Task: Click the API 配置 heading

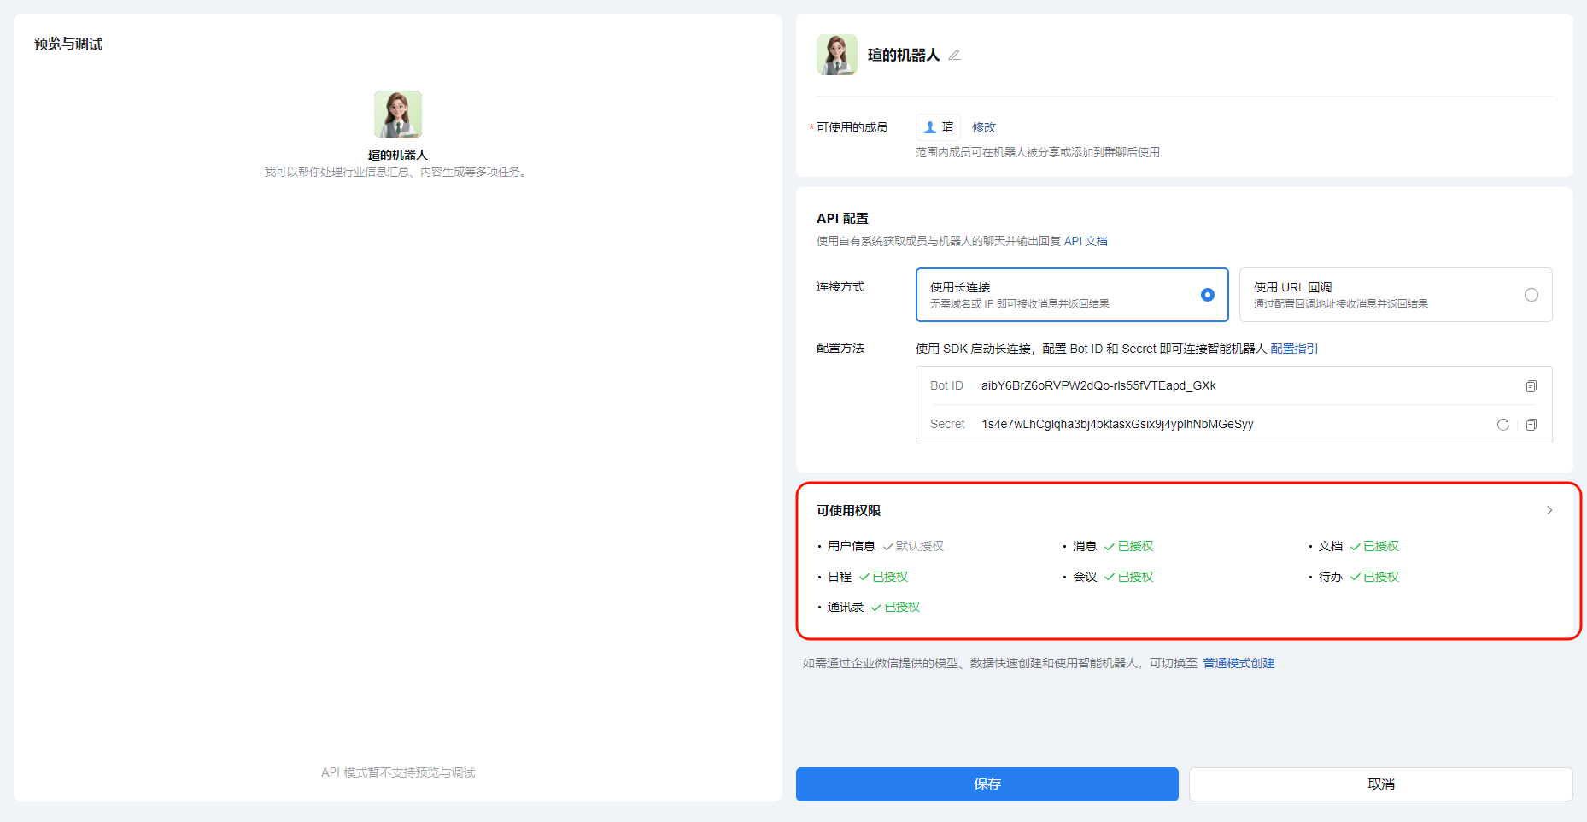Action: tap(842, 219)
